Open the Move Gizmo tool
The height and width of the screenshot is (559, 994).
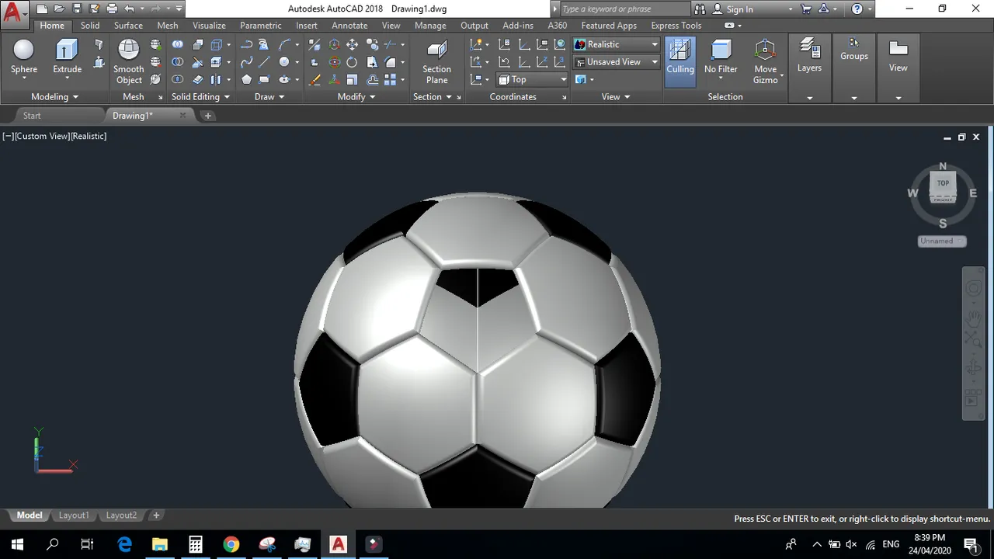pos(765,62)
